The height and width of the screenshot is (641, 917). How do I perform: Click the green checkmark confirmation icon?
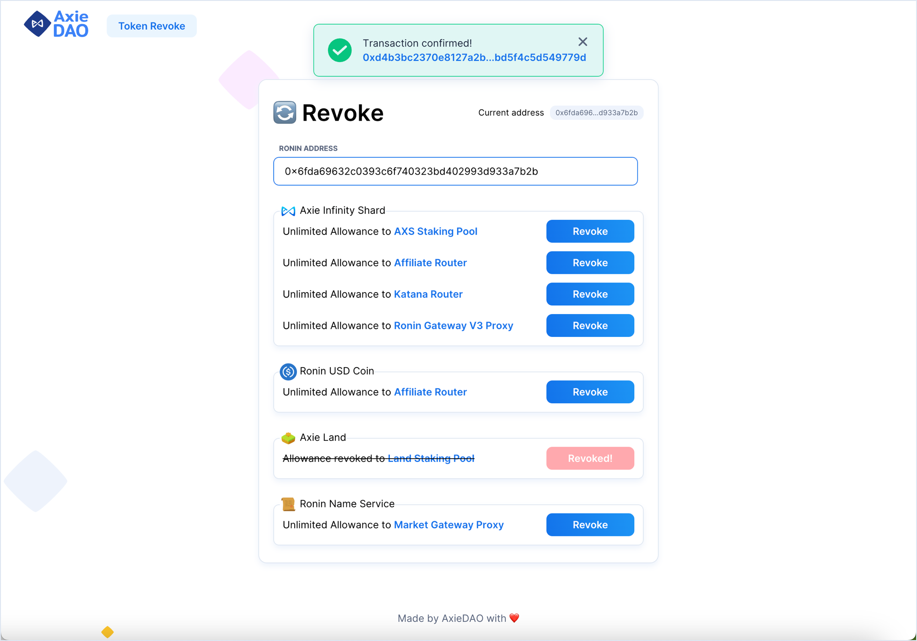(340, 50)
